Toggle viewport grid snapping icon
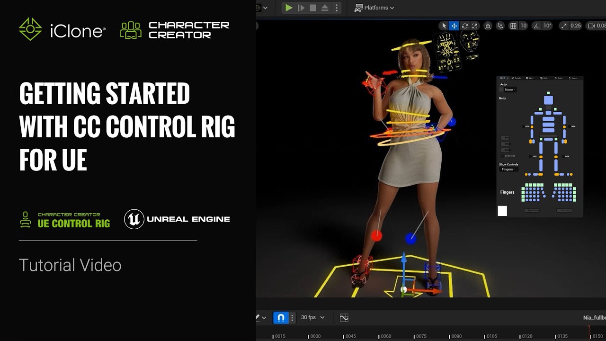The image size is (606, 341). (513, 26)
